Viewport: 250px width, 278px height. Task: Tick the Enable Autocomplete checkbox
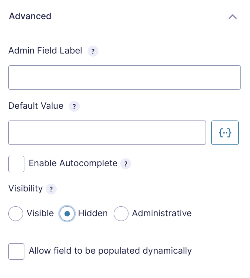coord(16,164)
